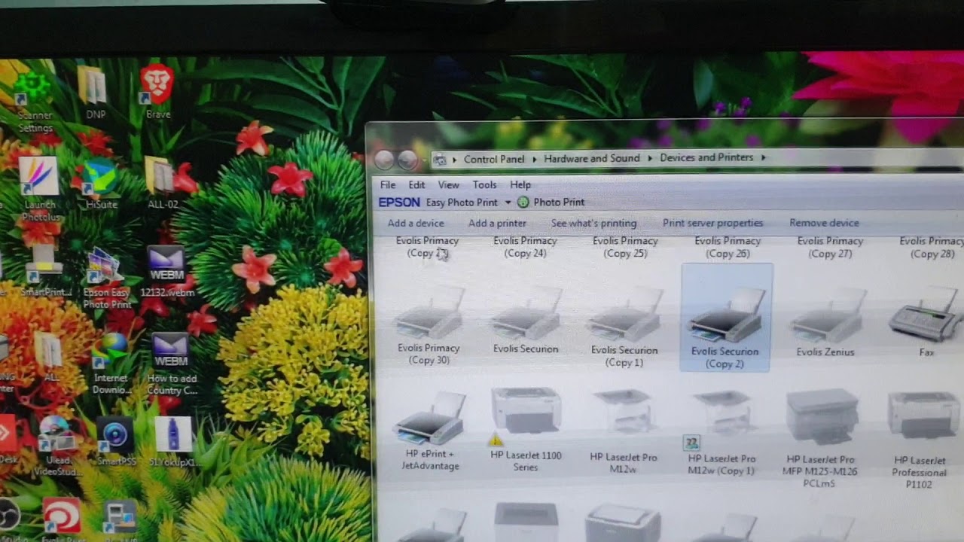
Task: Open the File menu
Action: pyautogui.click(x=388, y=184)
